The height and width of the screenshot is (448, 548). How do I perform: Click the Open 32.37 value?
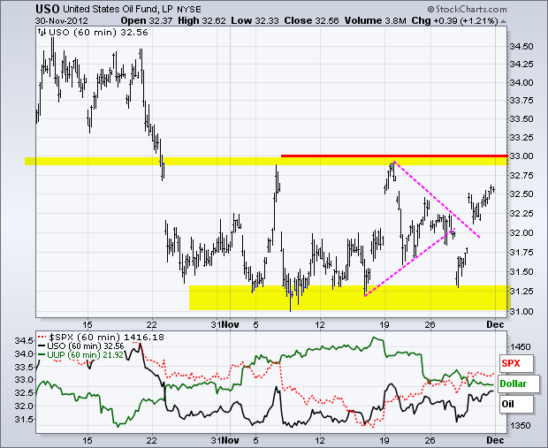[x=147, y=21]
